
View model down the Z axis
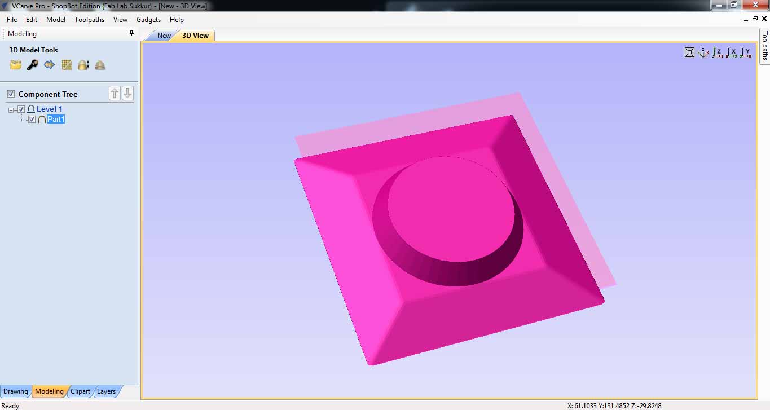(718, 52)
